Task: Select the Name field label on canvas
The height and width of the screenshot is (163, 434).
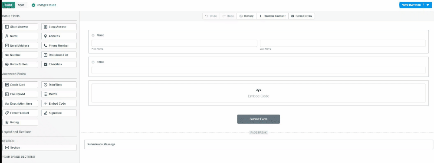Action: click(100, 35)
